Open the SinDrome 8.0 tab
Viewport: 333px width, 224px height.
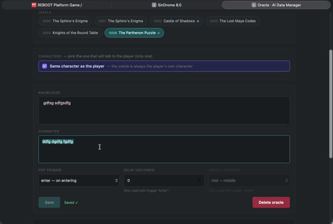(166, 5)
